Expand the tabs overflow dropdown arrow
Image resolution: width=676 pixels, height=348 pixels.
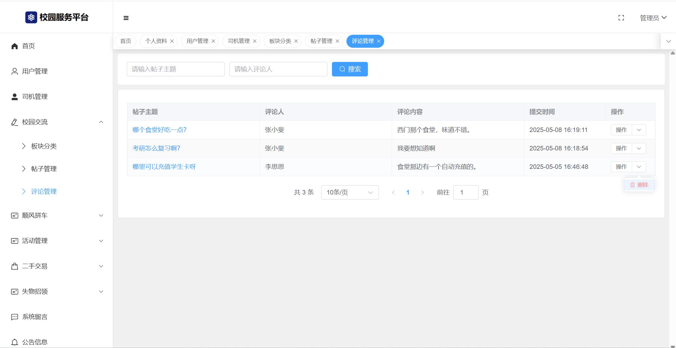[668, 41]
